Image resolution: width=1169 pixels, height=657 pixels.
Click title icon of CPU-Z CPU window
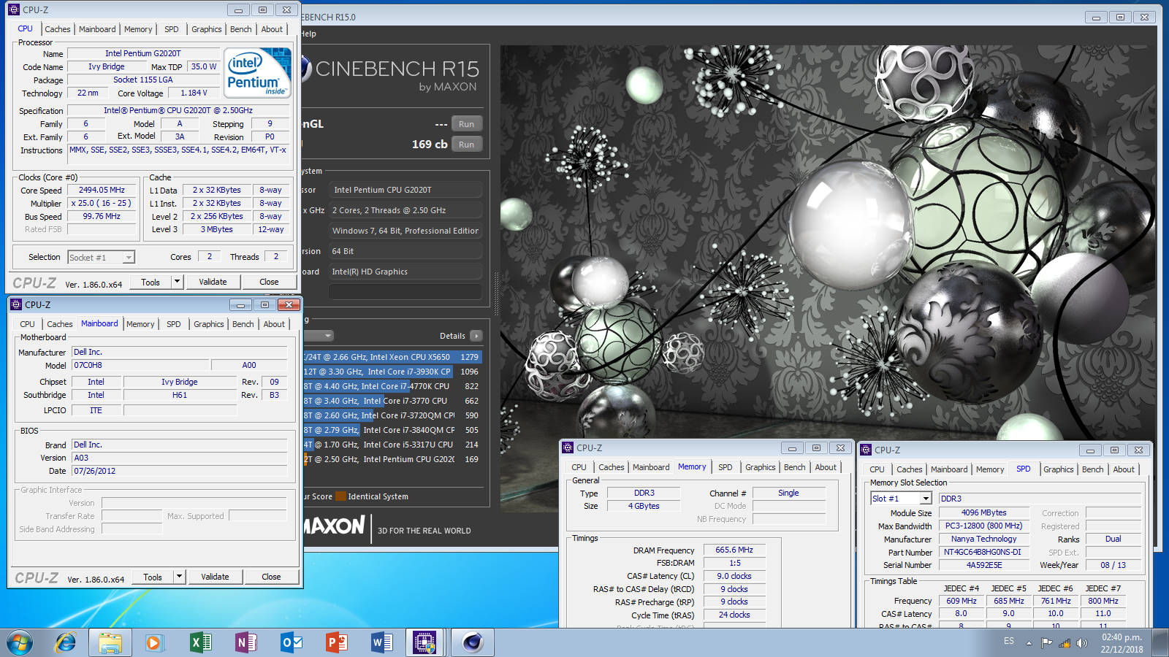coord(14,9)
